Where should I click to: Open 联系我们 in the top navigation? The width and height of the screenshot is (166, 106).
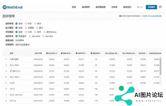[x=127, y=7]
